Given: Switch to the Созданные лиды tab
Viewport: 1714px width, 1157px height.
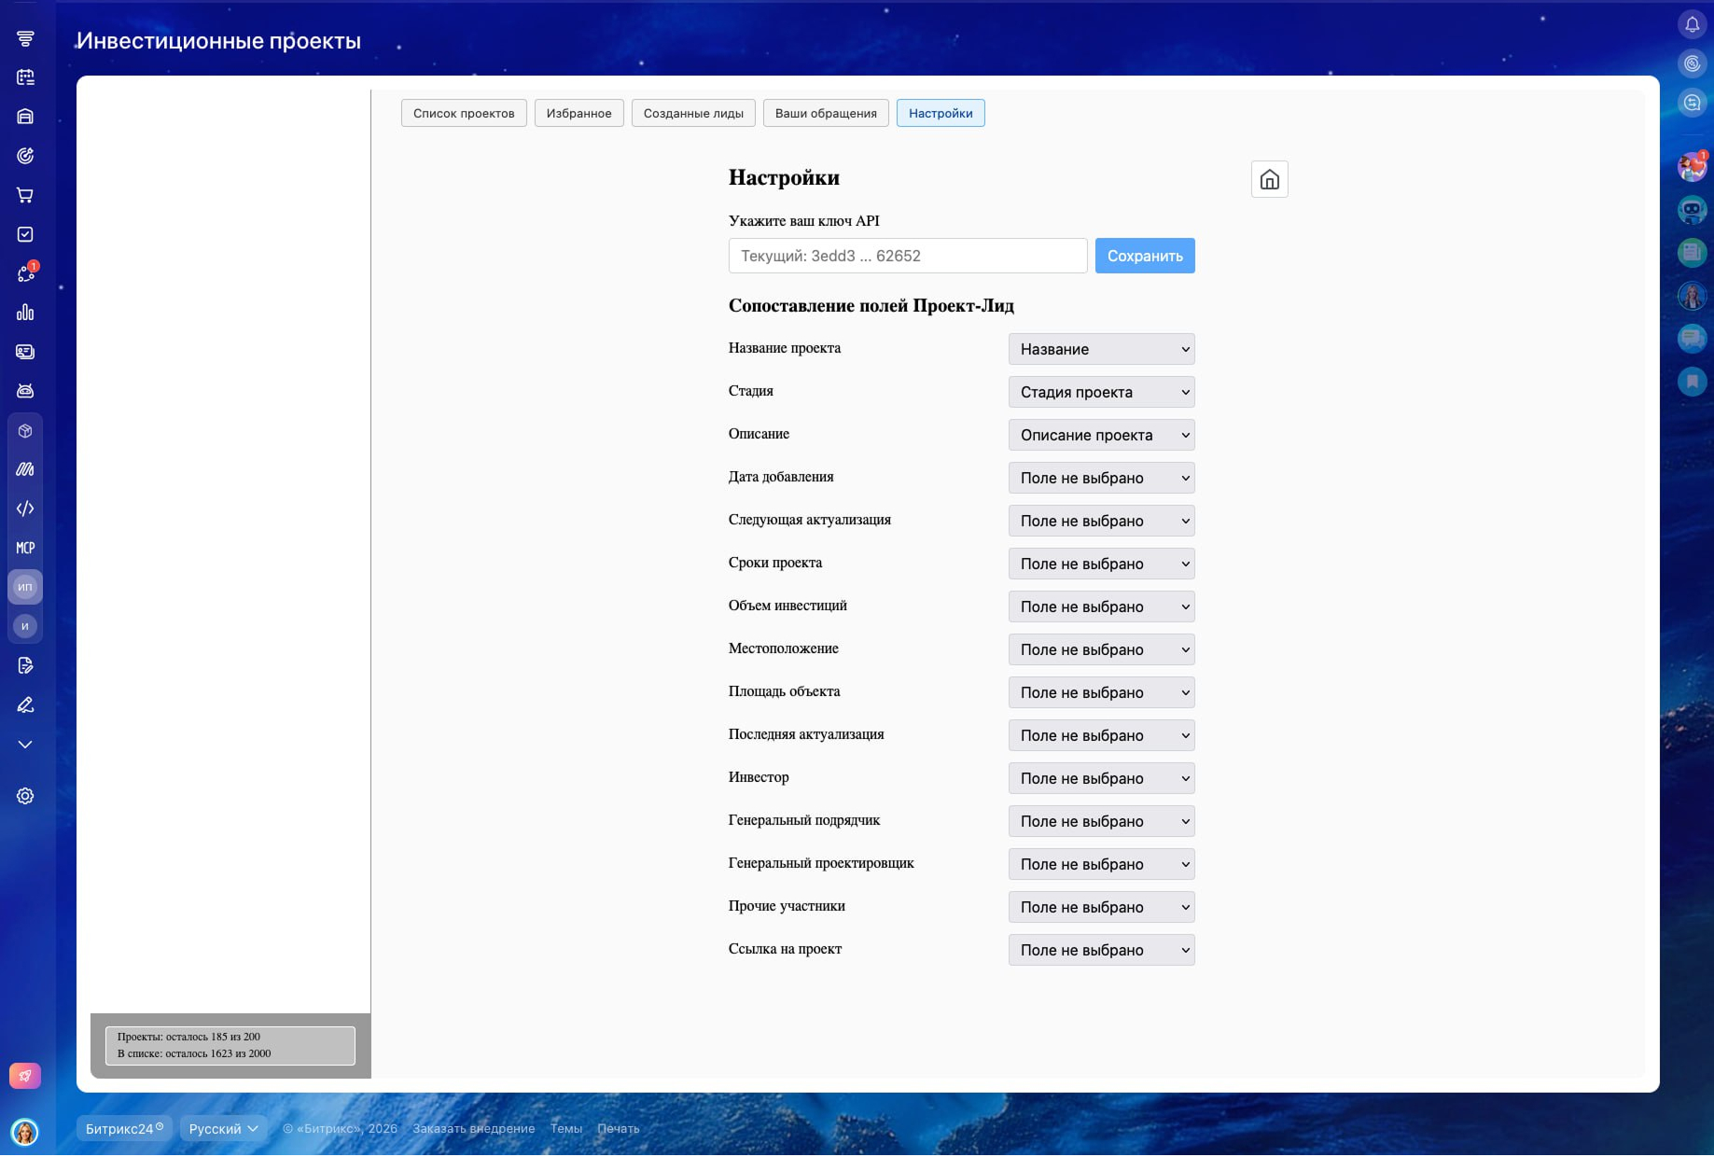Looking at the screenshot, I should 693,113.
